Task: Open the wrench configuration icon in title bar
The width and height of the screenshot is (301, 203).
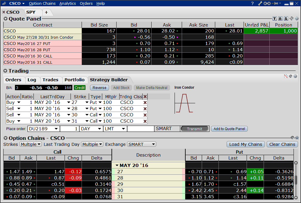Action: [259, 4]
